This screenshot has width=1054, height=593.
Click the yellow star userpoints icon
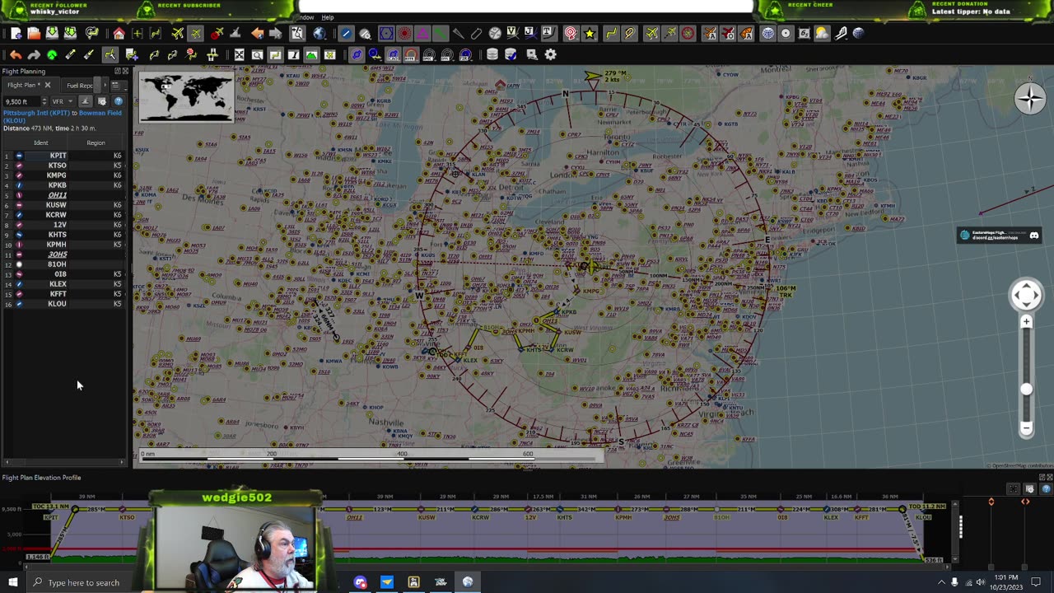tap(590, 33)
